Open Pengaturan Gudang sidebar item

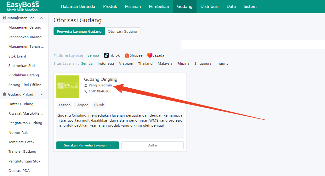coord(25,123)
